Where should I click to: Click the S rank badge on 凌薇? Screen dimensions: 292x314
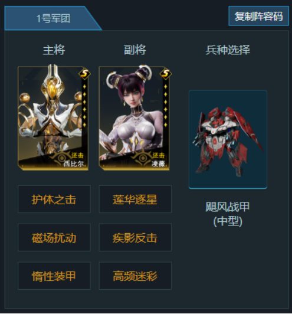click(166, 74)
